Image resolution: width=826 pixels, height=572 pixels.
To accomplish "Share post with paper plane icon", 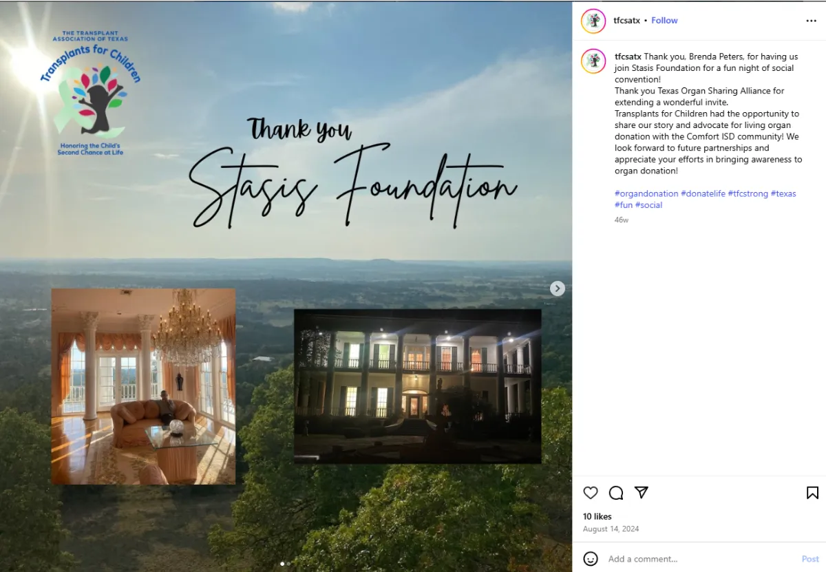I will click(x=642, y=493).
